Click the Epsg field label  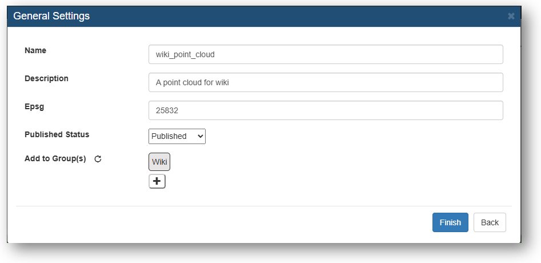coord(34,107)
